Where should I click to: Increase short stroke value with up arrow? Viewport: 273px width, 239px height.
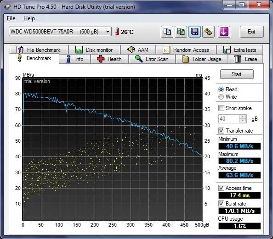[243, 117]
